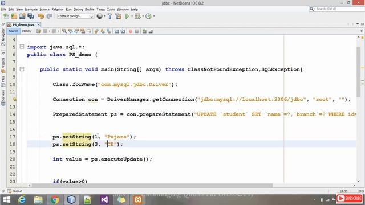Image resolution: width=365 pixels, height=205 pixels.
Task: Click Previous Bookmark icon
Action: 96,31
